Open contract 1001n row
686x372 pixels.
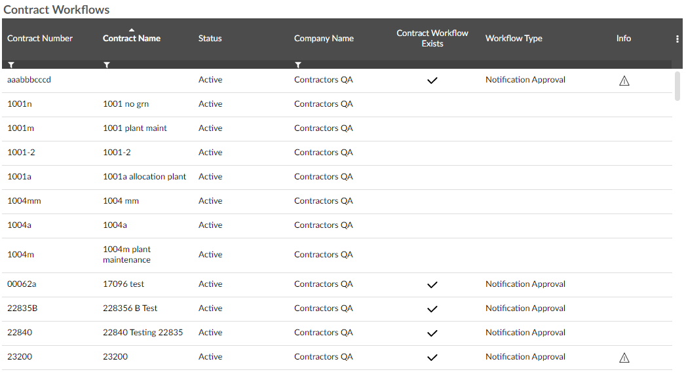coord(337,105)
